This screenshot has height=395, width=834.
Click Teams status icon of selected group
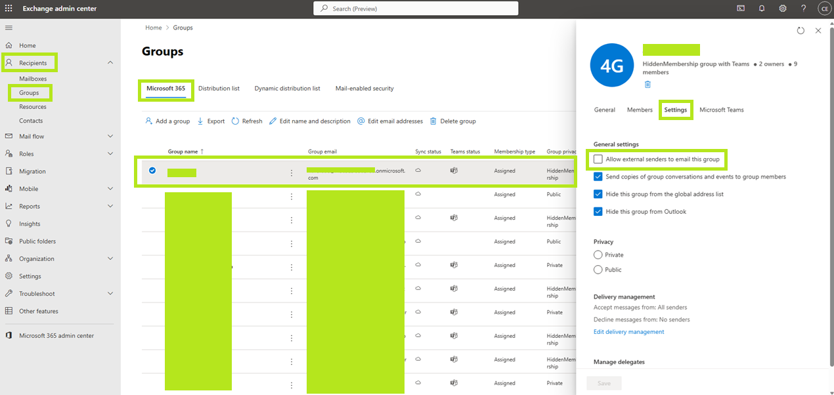click(x=454, y=170)
